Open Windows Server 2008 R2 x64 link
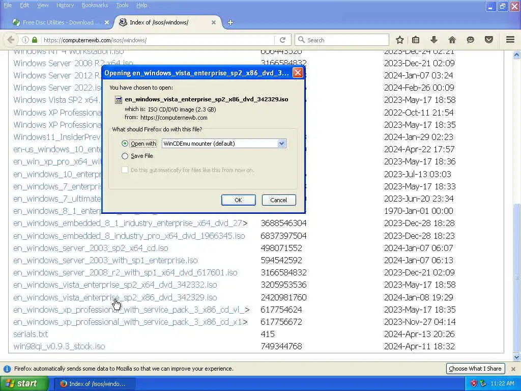521x391 pixels. 73,63
